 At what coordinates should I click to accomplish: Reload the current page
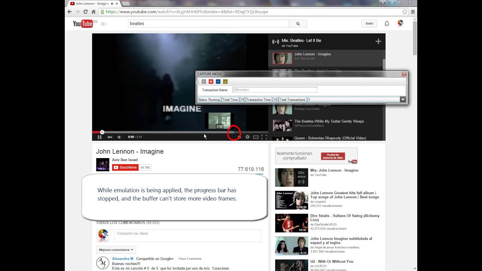point(85,12)
